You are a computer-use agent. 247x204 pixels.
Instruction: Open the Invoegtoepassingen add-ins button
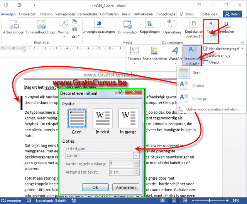point(99,28)
